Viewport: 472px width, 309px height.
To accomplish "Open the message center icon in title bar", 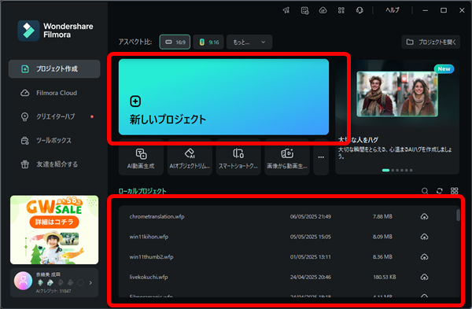I will (304, 10).
